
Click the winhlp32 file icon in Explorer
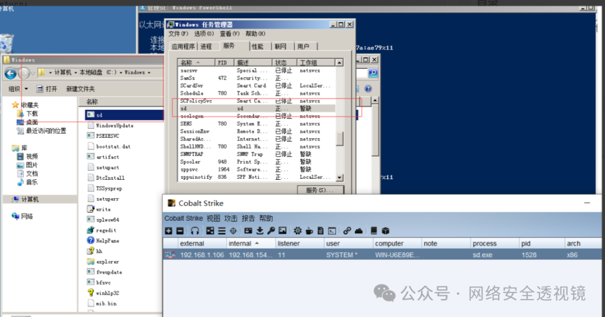pyautogui.click(x=90, y=293)
